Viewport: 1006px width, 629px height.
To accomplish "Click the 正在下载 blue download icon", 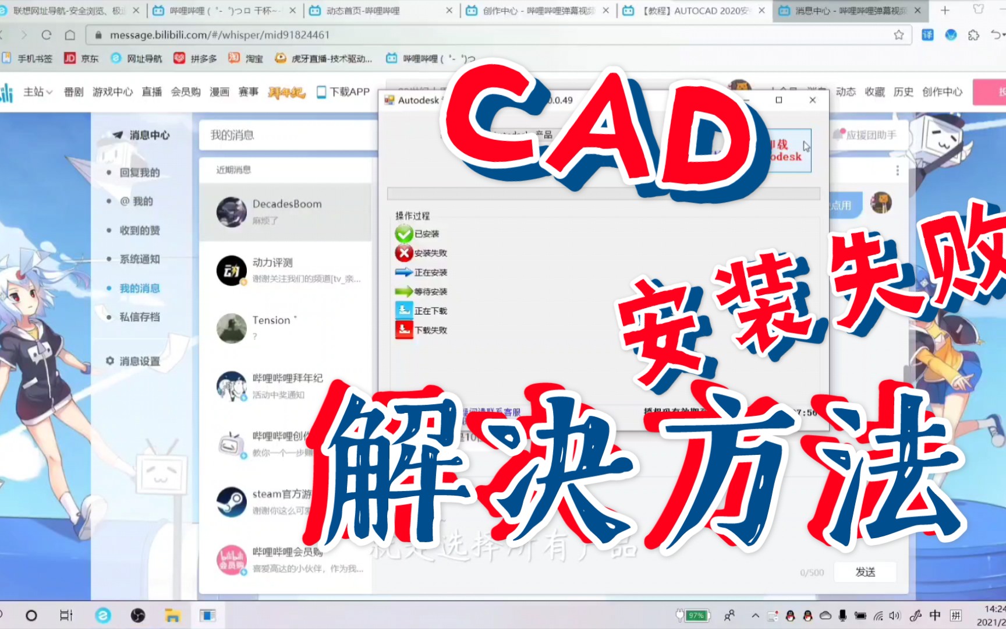I will point(403,310).
